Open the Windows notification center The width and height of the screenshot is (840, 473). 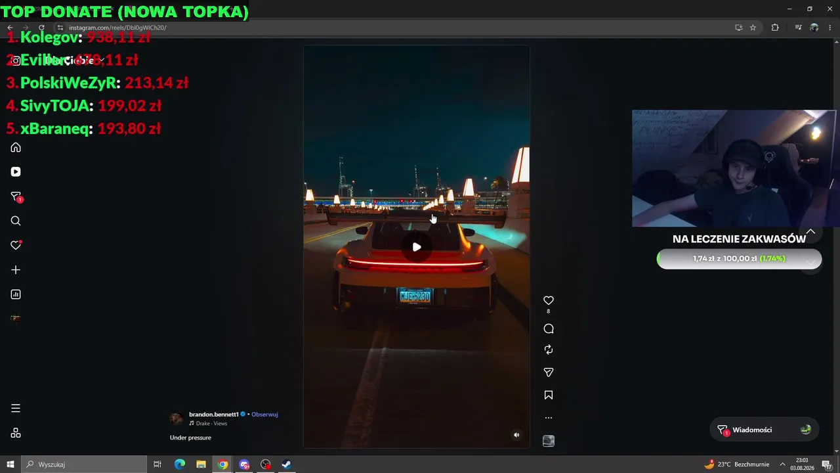pyautogui.click(x=827, y=464)
